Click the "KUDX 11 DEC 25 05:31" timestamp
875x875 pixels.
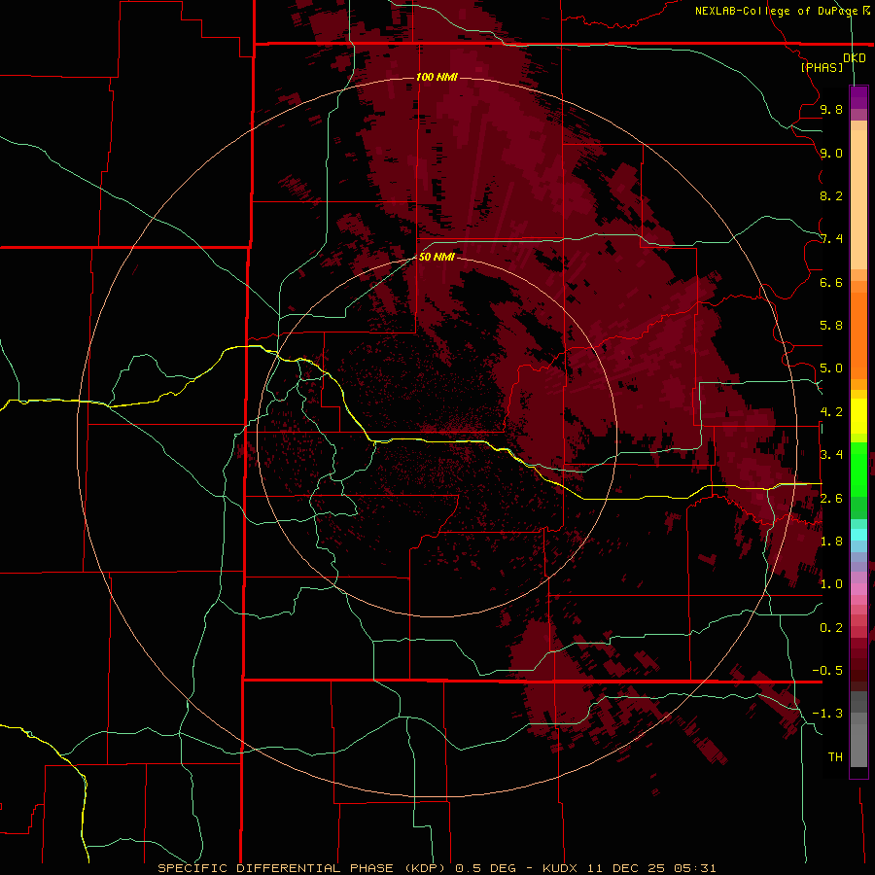[x=629, y=868]
